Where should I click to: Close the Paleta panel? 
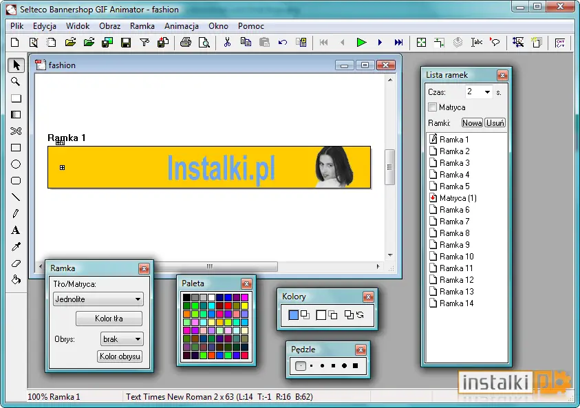(246, 283)
